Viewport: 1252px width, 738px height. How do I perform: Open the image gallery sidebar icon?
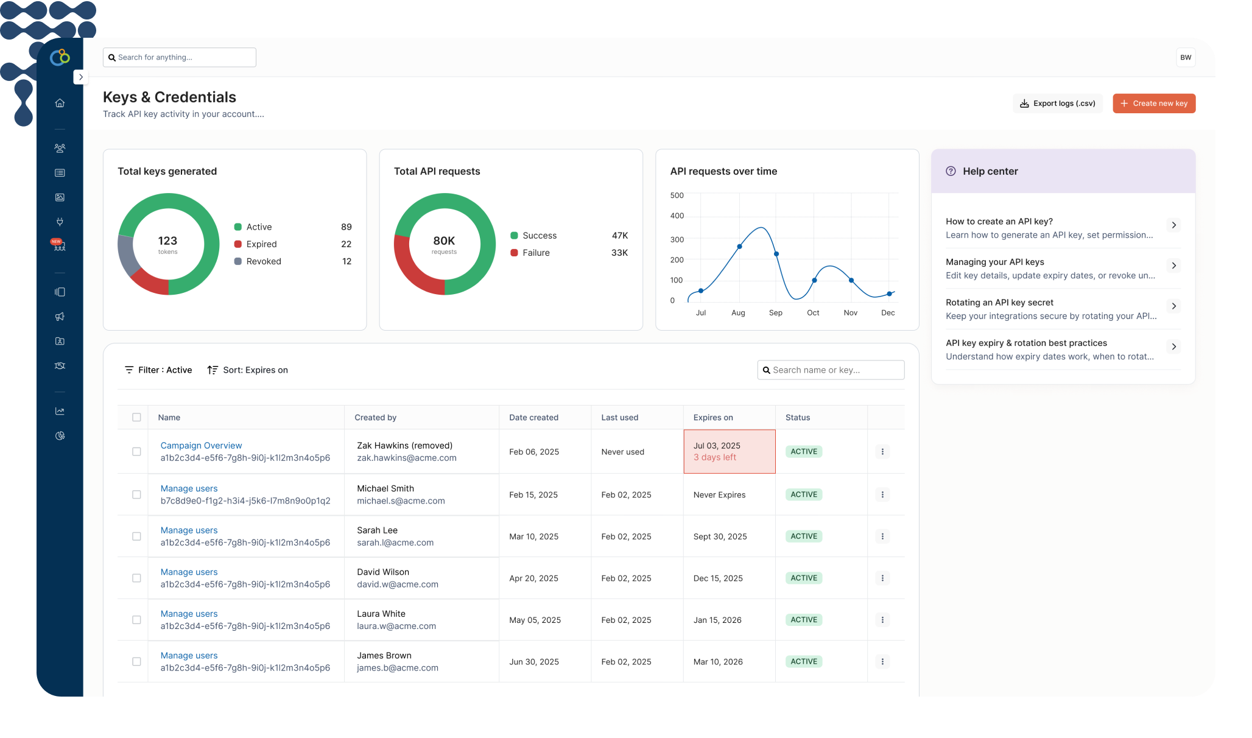[60, 197]
